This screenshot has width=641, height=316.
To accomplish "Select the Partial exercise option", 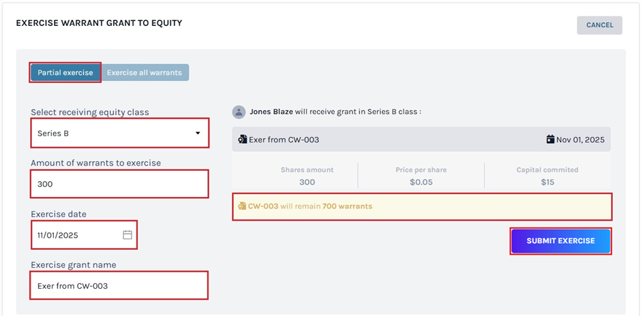I will [x=65, y=72].
